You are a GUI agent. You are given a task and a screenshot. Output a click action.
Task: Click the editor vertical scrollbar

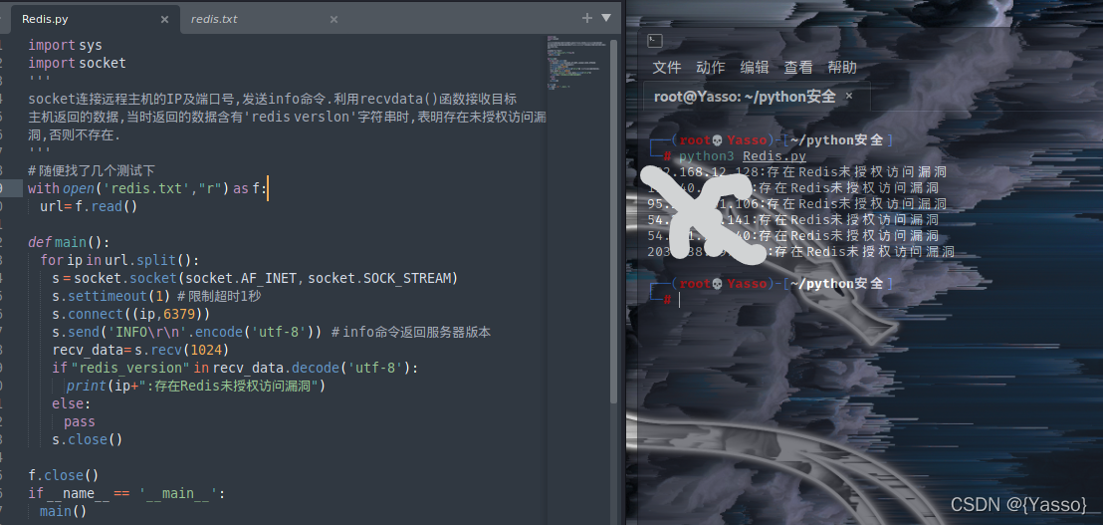pos(613,222)
